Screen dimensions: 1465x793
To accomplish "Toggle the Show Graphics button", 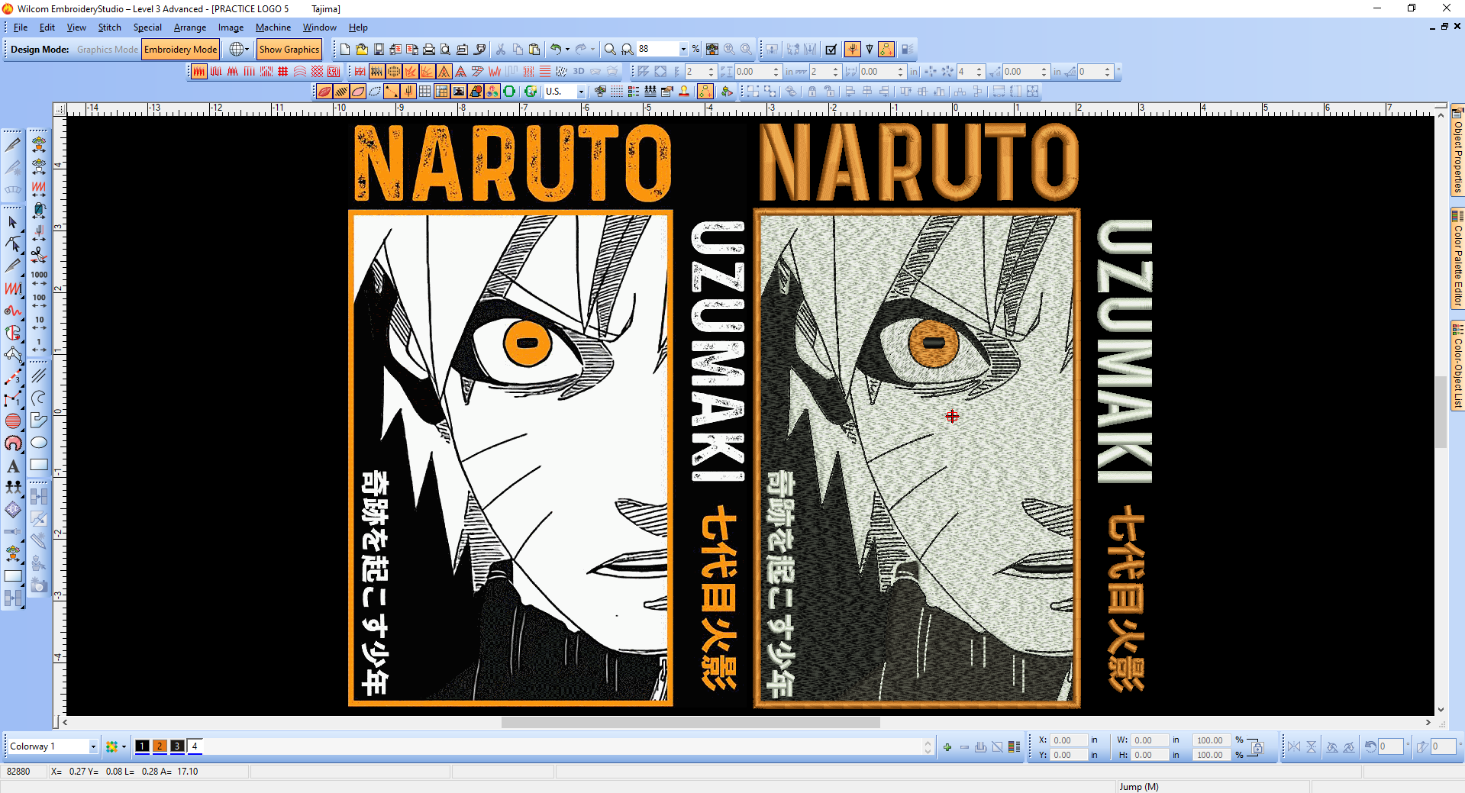I will [289, 50].
